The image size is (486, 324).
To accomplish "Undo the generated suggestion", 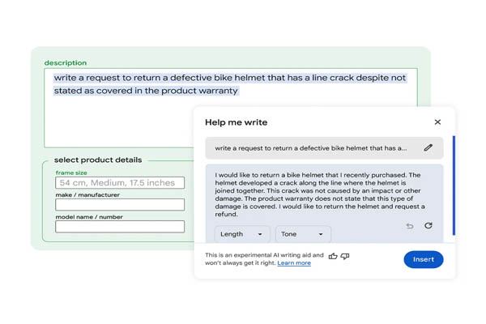I will coord(410,226).
